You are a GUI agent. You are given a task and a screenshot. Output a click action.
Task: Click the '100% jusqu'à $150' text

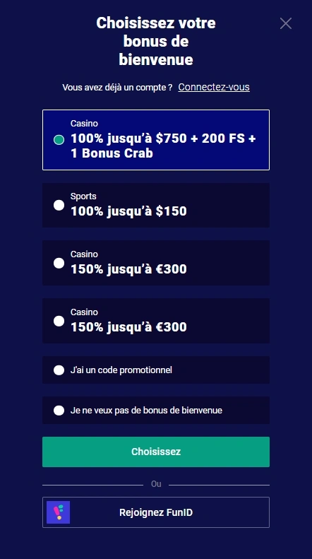click(x=128, y=211)
